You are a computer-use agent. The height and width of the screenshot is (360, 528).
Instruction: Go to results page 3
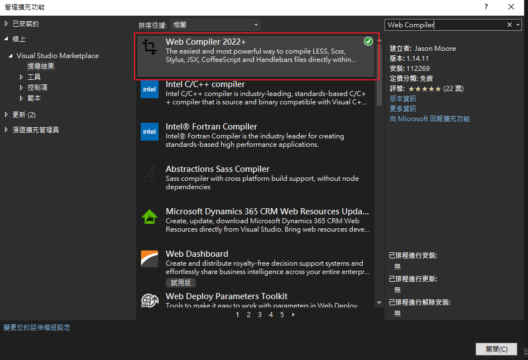click(x=260, y=315)
